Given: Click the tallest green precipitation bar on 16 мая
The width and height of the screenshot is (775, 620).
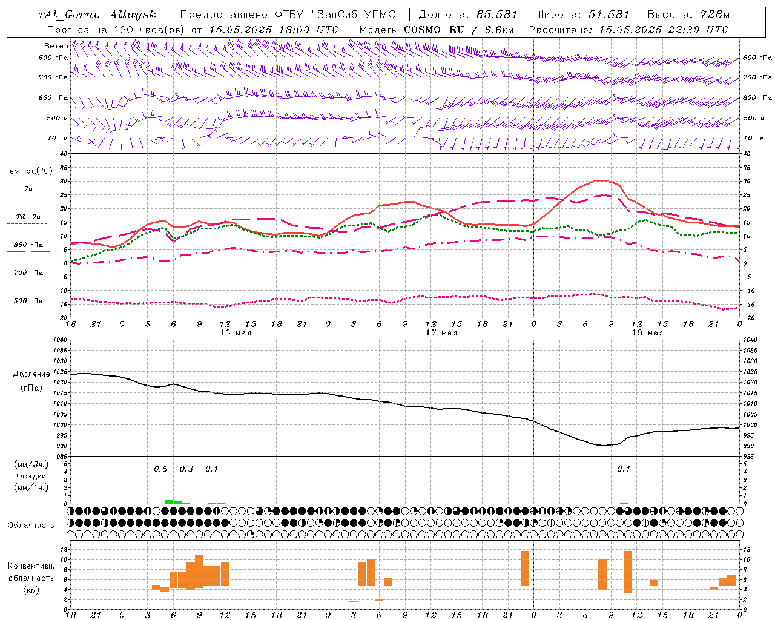Looking at the screenshot, I should click(x=170, y=501).
